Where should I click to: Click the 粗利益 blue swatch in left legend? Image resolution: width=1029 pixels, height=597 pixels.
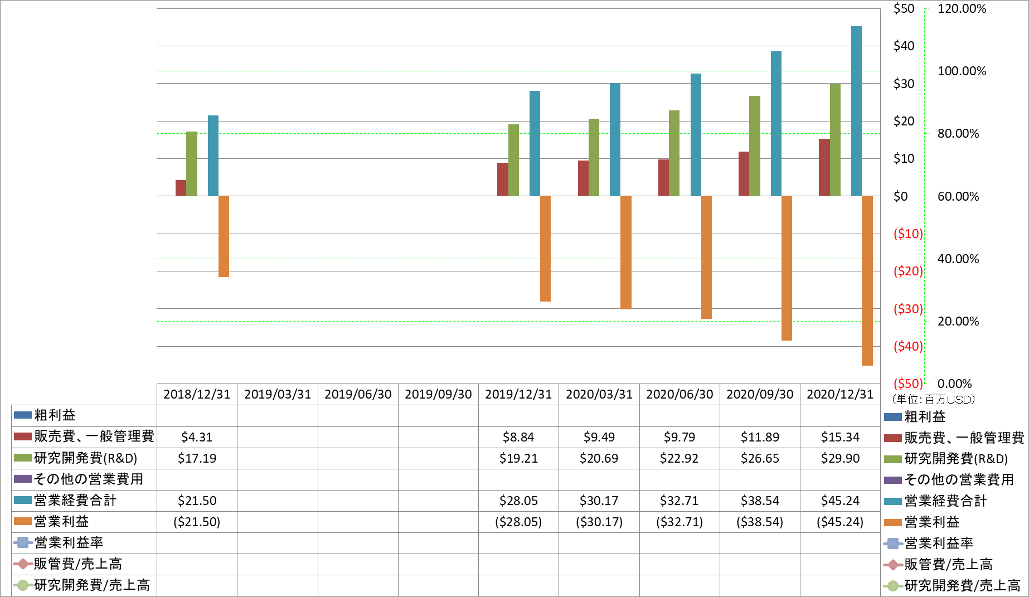(23, 415)
